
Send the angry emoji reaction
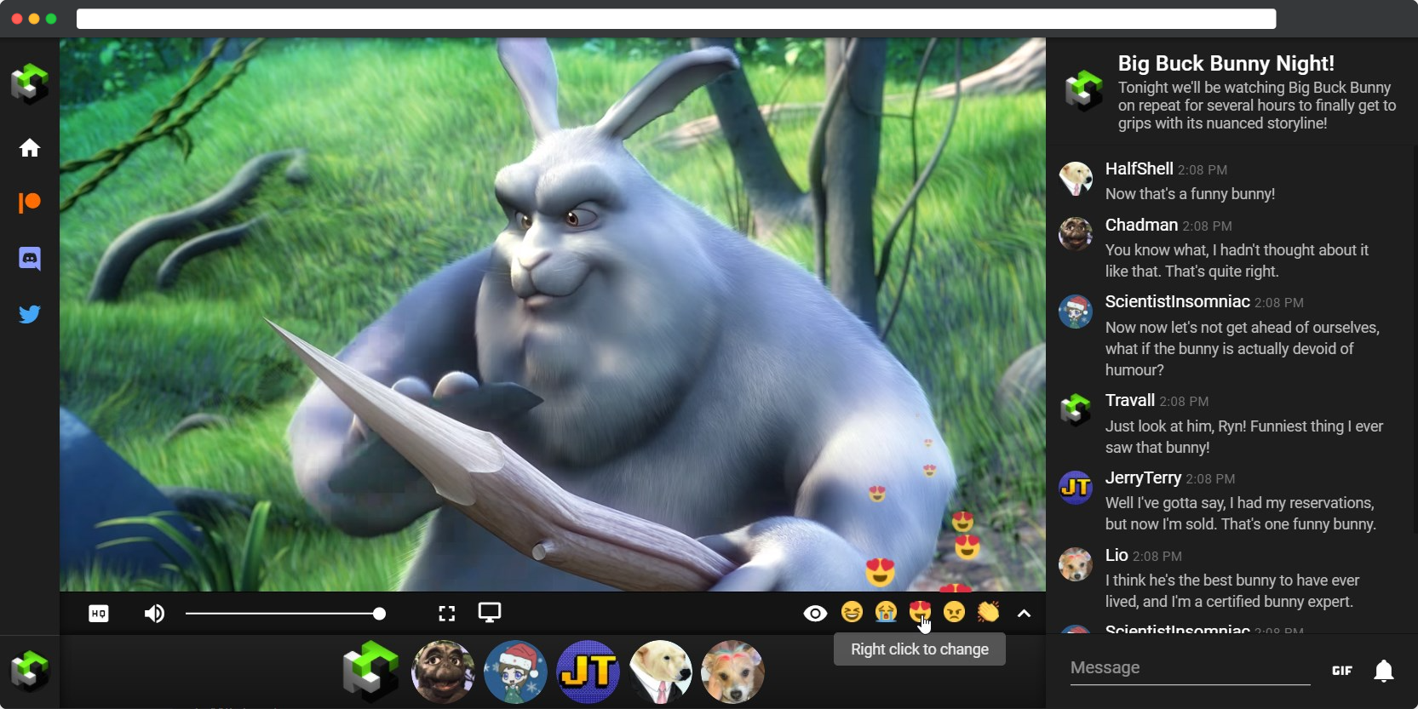pos(955,612)
